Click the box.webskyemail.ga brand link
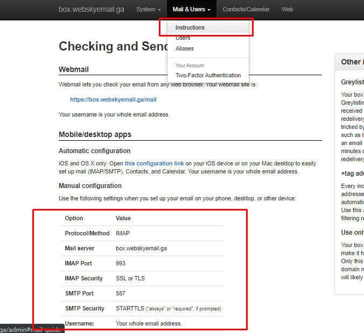364x333 pixels. 91,10
